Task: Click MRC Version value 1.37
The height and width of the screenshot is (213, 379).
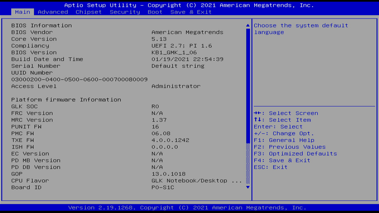Action: coord(159,120)
